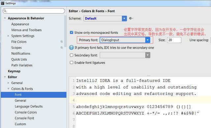Click the search magnifier icon in settings

tap(5, 11)
